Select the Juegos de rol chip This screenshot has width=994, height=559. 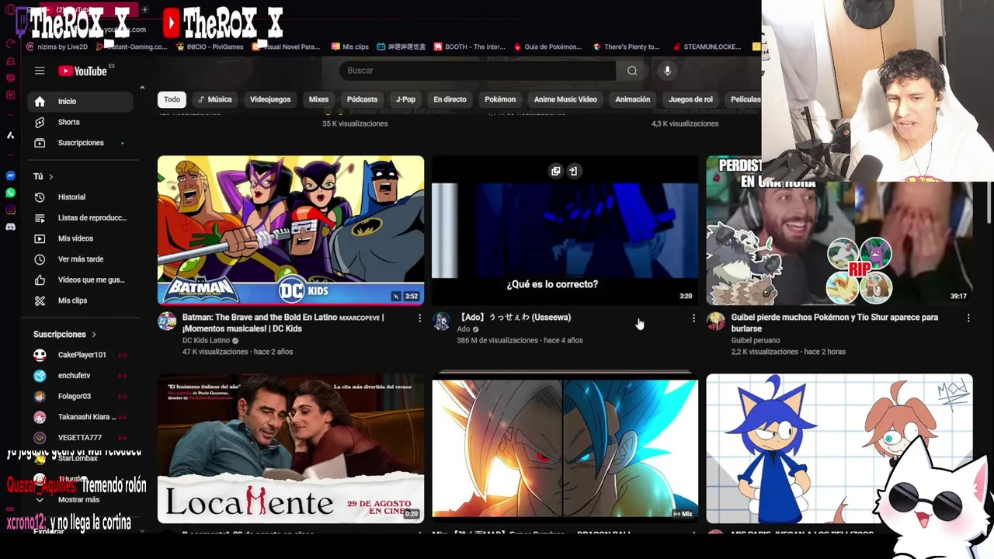click(x=690, y=99)
